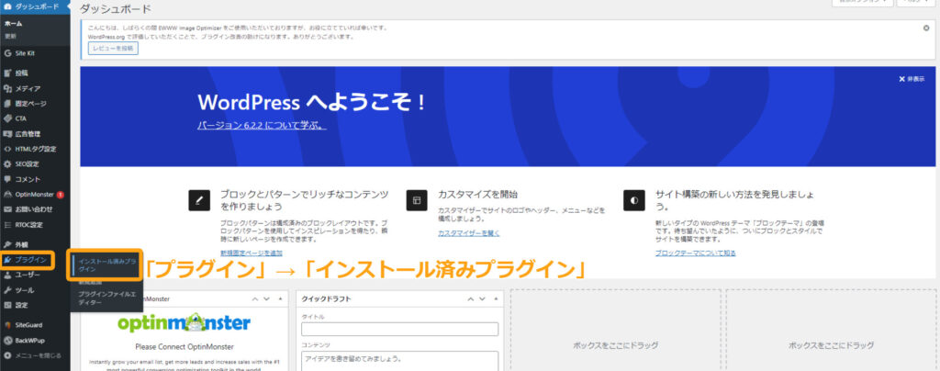Open the 投稿 posts menu icon
Screen dimensions: 940x371
[7, 73]
